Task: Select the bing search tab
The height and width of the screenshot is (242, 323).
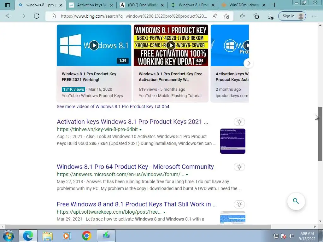Action: (40, 5)
